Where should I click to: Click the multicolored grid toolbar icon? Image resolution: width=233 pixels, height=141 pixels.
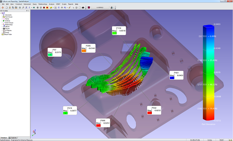point(55,7)
